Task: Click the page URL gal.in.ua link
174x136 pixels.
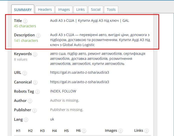Action: [x=79, y=72]
